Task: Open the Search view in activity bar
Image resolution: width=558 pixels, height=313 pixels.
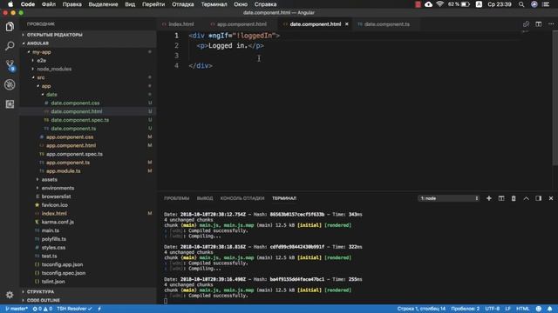Action: [x=10, y=46]
